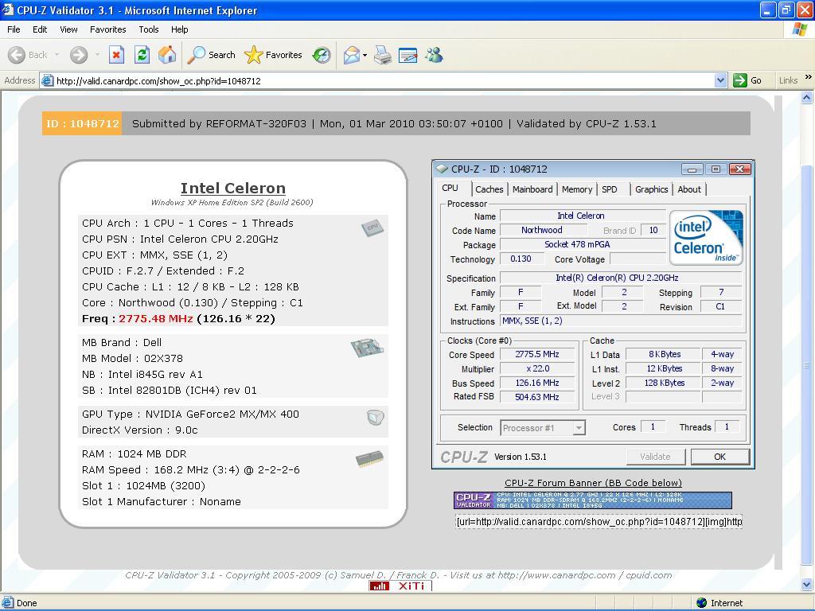Stop page loading with red X icon
Viewport: 815px width, 611px height.
coord(116,55)
